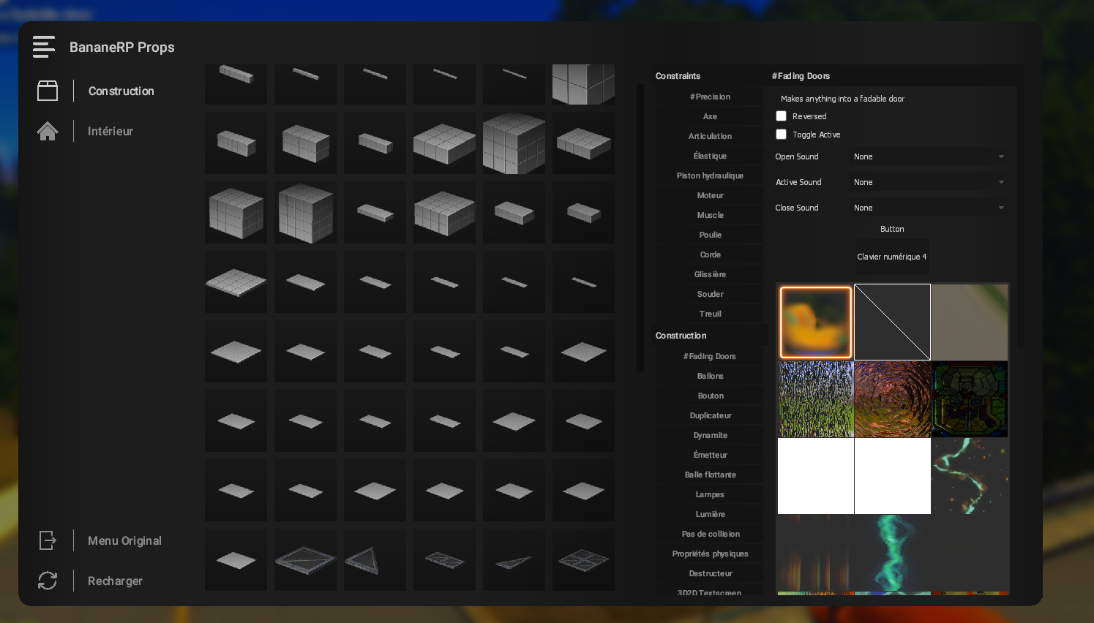Spawn the cut-off cube prop in top row
The height and width of the screenshot is (623, 1094).
pyautogui.click(x=583, y=84)
